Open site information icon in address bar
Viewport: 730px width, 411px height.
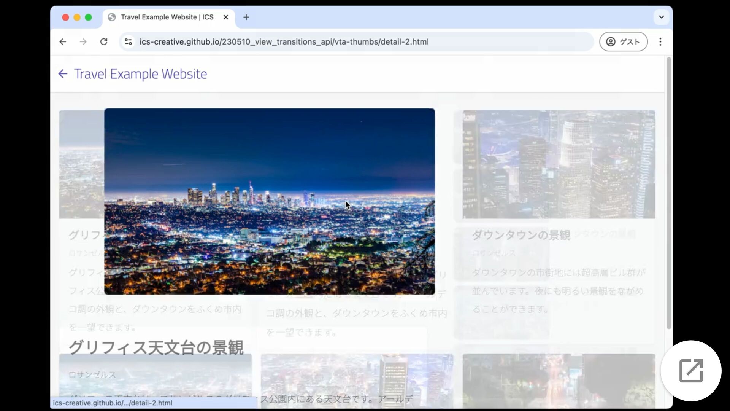pyautogui.click(x=129, y=42)
